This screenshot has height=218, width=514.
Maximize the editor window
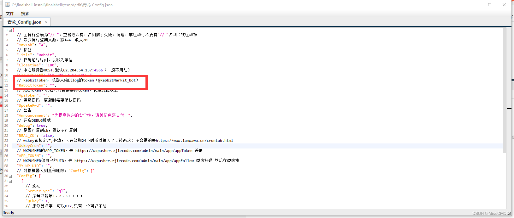490,5
